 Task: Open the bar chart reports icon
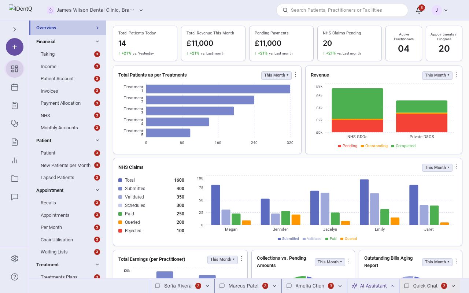click(15, 160)
